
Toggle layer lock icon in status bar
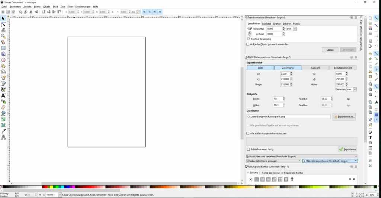pos(44,195)
